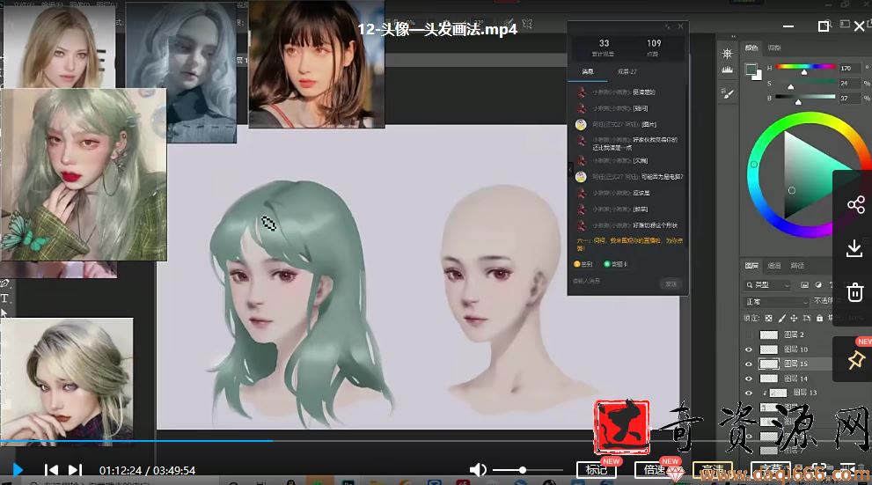This screenshot has width=872, height=485.
Task: Open the brush settings panel icon
Action: (727, 94)
